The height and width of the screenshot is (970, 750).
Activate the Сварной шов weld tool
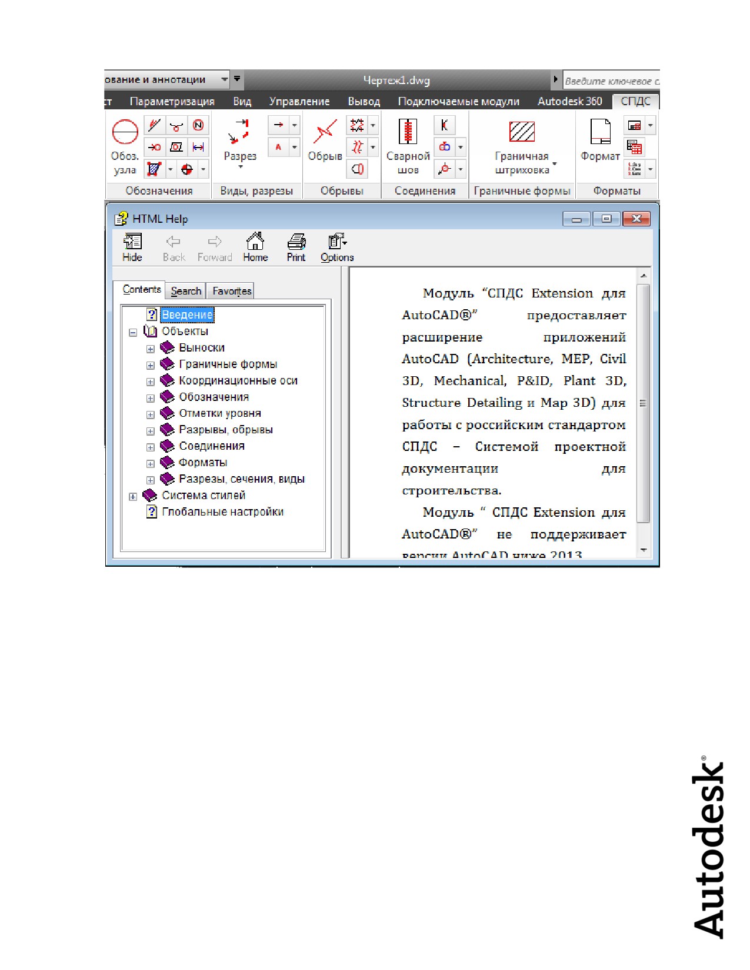click(408, 147)
